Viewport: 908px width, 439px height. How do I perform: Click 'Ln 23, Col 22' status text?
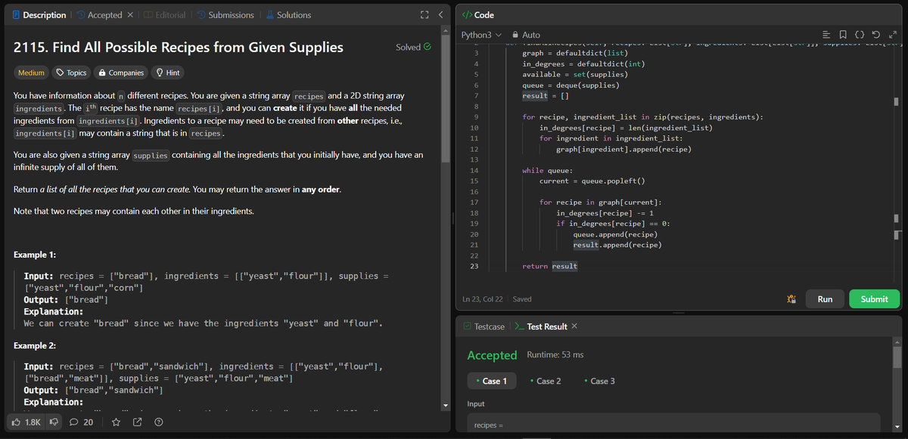pyautogui.click(x=482, y=299)
